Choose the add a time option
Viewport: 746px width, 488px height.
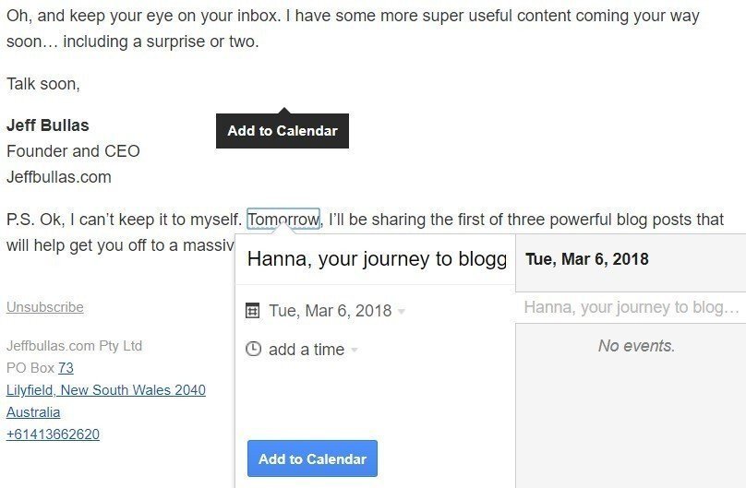tap(306, 350)
